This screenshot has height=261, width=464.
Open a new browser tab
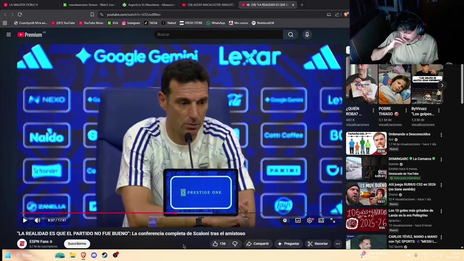click(302, 5)
